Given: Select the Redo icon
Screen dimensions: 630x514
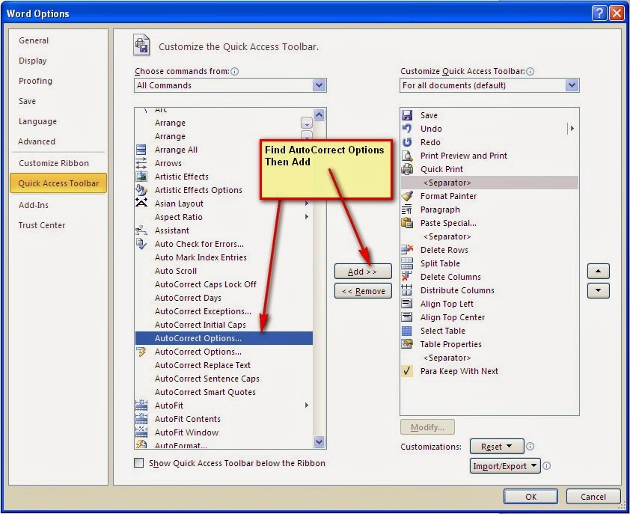Looking at the screenshot, I should (407, 142).
